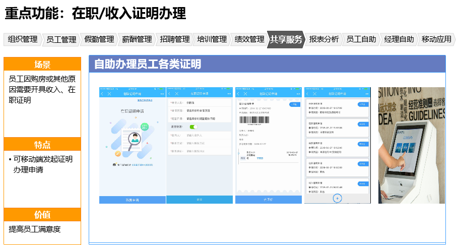Tap the status badge on the 收入证明申请 card
The height and width of the screenshot is (245, 456).
point(363,183)
